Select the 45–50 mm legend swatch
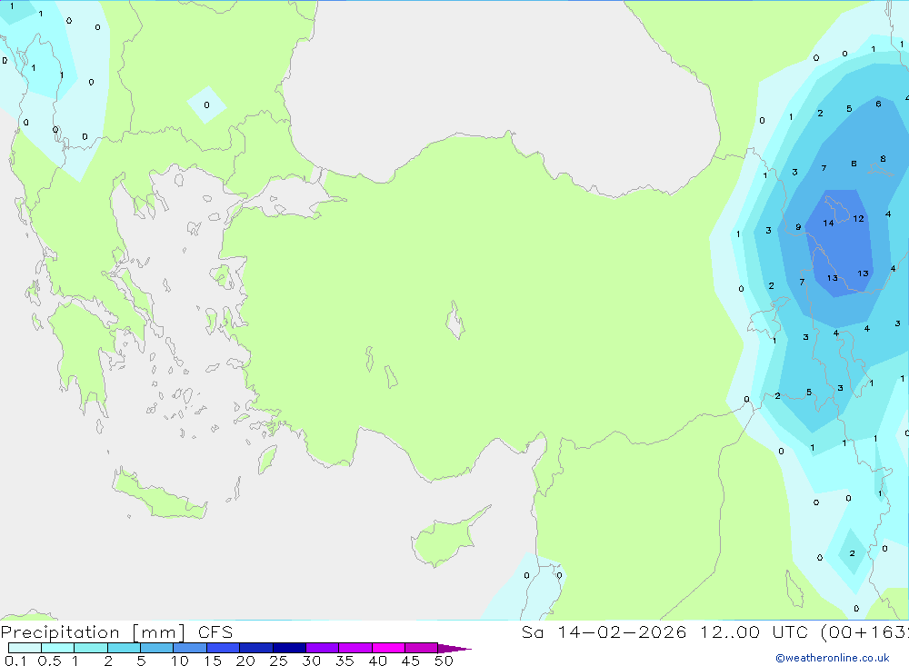The height and width of the screenshot is (666, 909). [x=421, y=648]
